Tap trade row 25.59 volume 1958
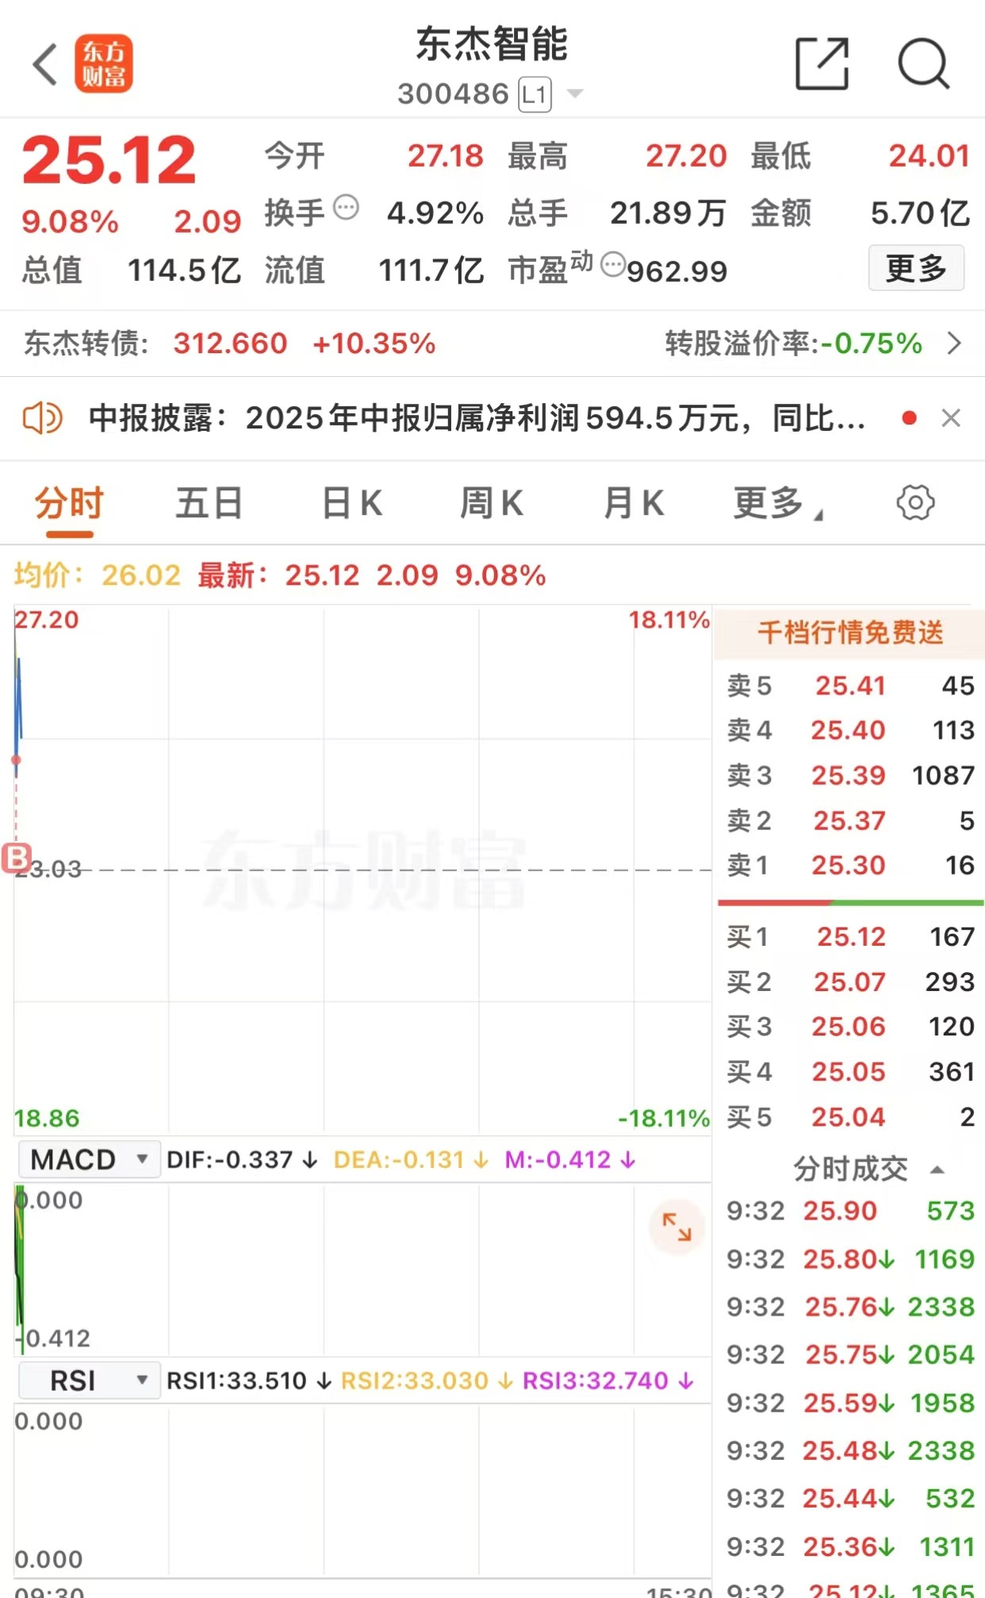This screenshot has width=985, height=1598. click(850, 1403)
